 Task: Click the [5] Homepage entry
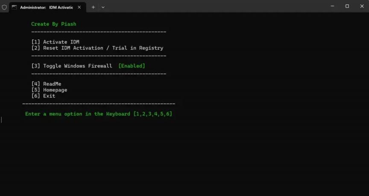tap(49, 90)
